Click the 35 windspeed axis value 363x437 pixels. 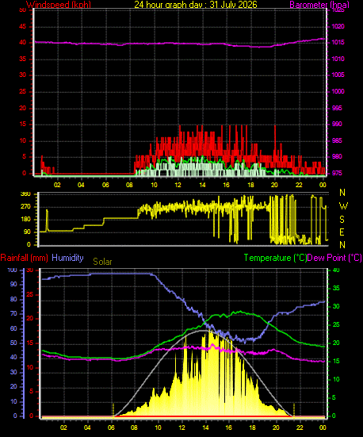click(22, 59)
